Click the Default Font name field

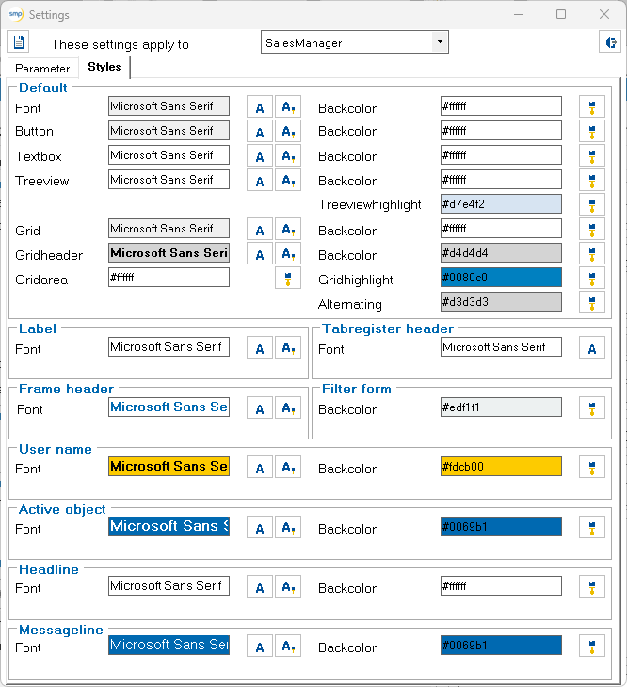(169, 106)
